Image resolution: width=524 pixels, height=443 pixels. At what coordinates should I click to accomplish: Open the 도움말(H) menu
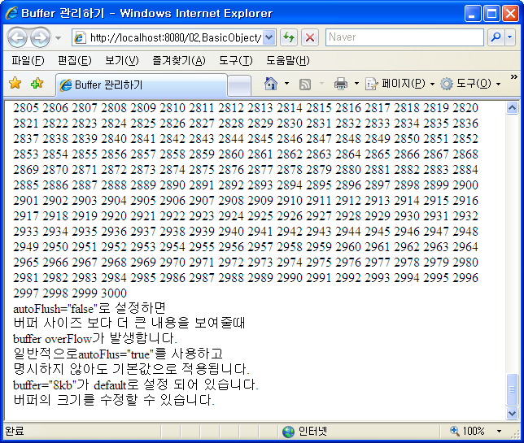[288, 60]
